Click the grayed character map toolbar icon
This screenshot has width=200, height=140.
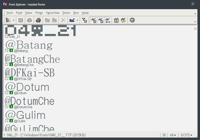point(21,20)
